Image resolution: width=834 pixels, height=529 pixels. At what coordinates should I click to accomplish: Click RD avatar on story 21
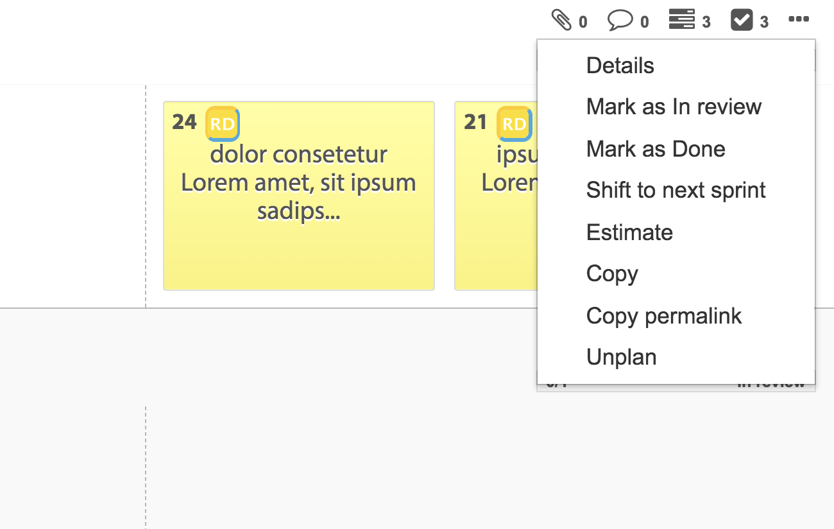coord(514,123)
